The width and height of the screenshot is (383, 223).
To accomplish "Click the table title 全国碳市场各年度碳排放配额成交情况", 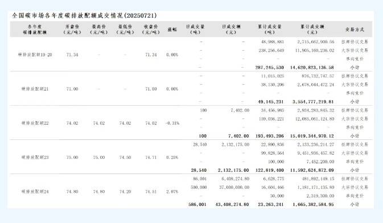I will point(68,15).
